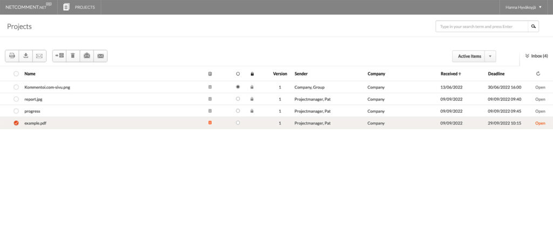Select the report.jpg row checkbox

click(x=16, y=99)
